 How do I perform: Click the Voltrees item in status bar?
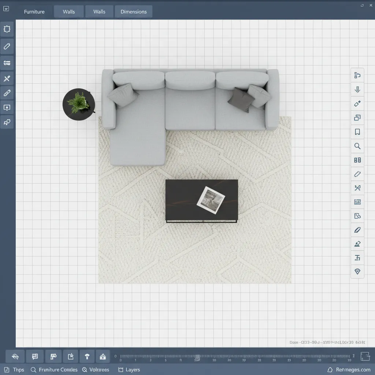(x=96, y=370)
